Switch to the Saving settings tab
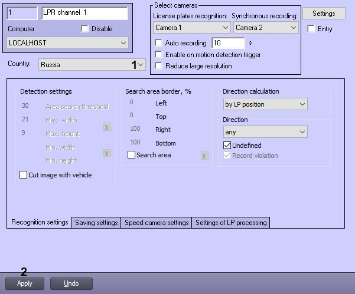Screen dimensions: 355x294 coord(96,223)
